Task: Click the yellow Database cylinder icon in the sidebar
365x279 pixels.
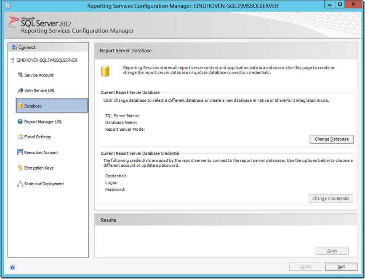Action: point(20,106)
